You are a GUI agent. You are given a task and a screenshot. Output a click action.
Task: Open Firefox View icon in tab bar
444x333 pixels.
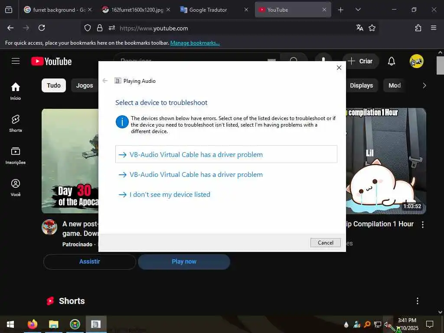point(9,10)
